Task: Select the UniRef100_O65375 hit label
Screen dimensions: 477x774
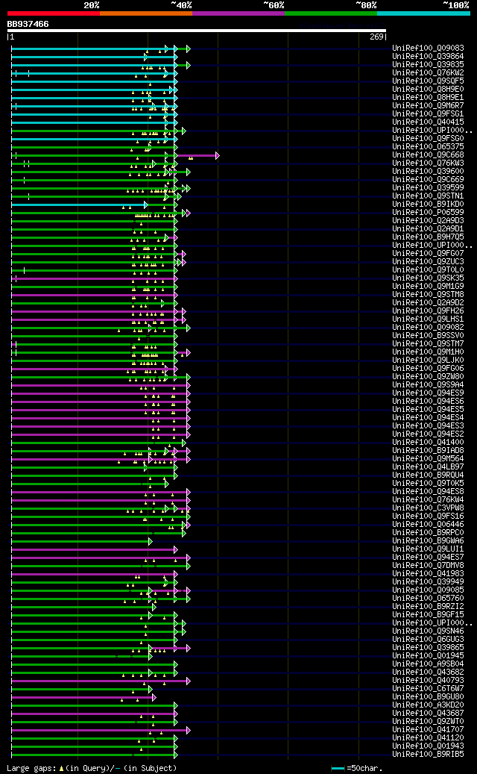Action: pos(428,147)
